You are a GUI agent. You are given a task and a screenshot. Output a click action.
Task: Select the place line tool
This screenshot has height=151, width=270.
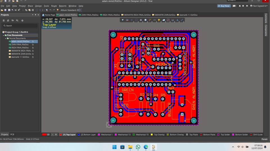(x=182, y=20)
